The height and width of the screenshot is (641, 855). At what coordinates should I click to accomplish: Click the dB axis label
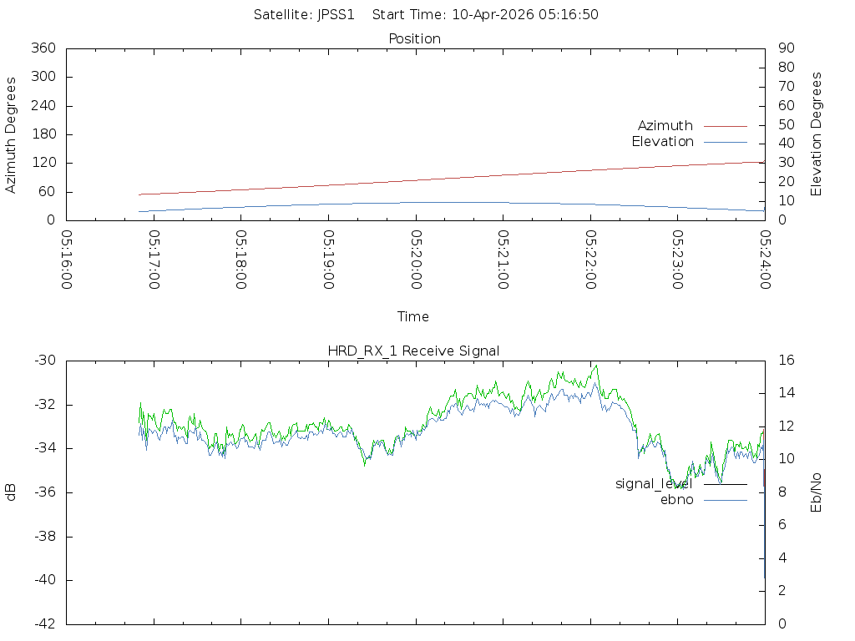click(x=12, y=492)
